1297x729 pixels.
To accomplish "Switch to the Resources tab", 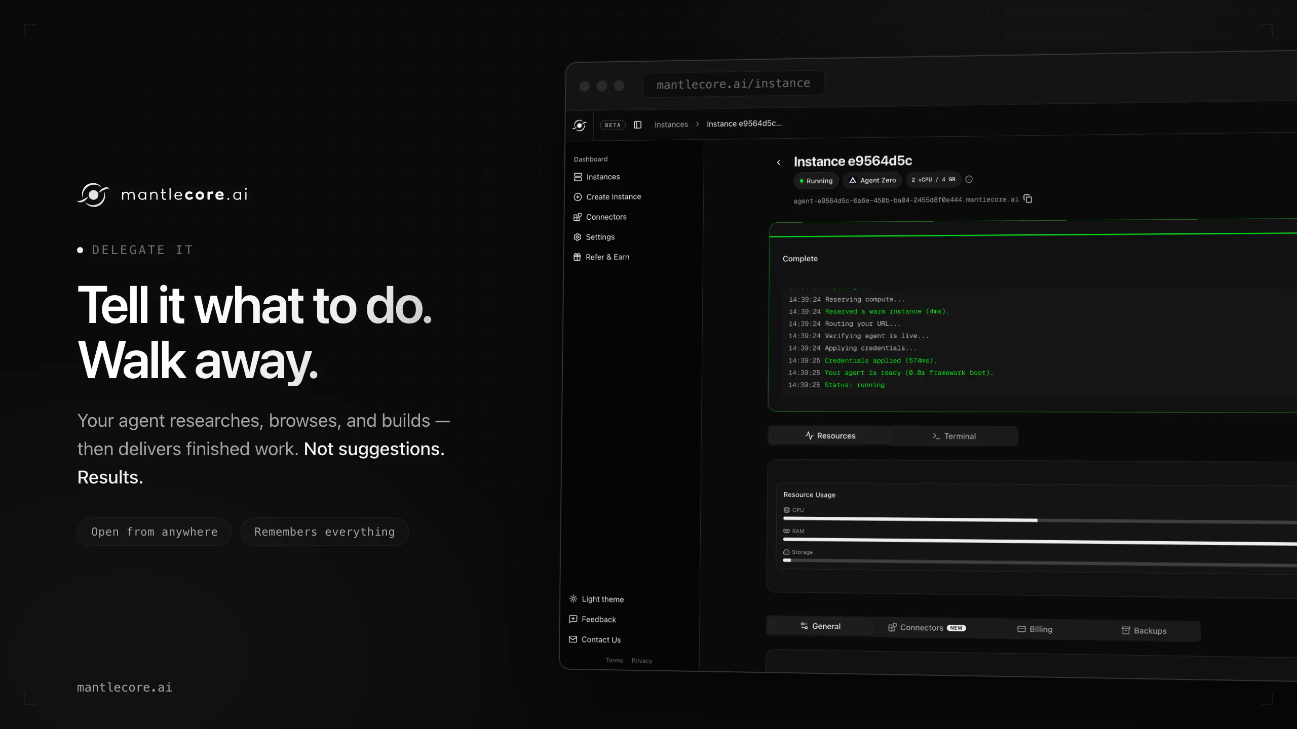I will tap(830, 436).
